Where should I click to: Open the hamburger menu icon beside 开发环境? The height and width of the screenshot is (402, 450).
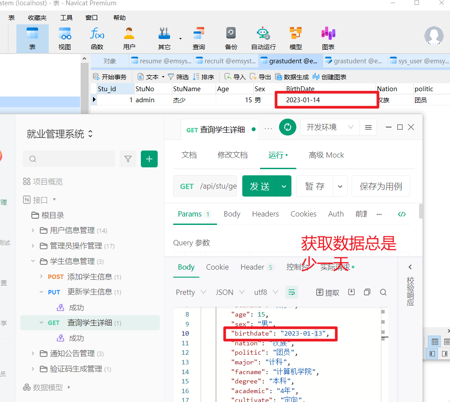point(368,127)
